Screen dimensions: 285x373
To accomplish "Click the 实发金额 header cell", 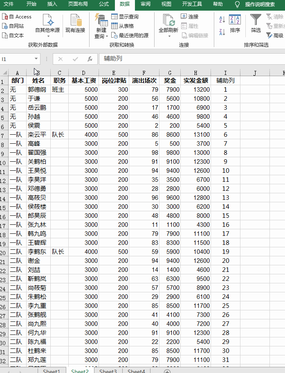I will click(196, 81).
